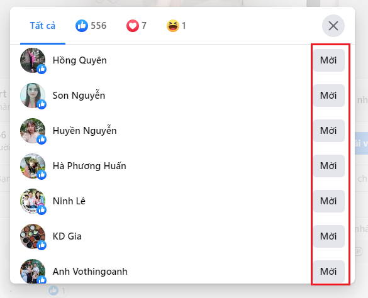Invite Hà Phương Huấn using Mời
Screen dimensions: 368x298
(x=328, y=166)
